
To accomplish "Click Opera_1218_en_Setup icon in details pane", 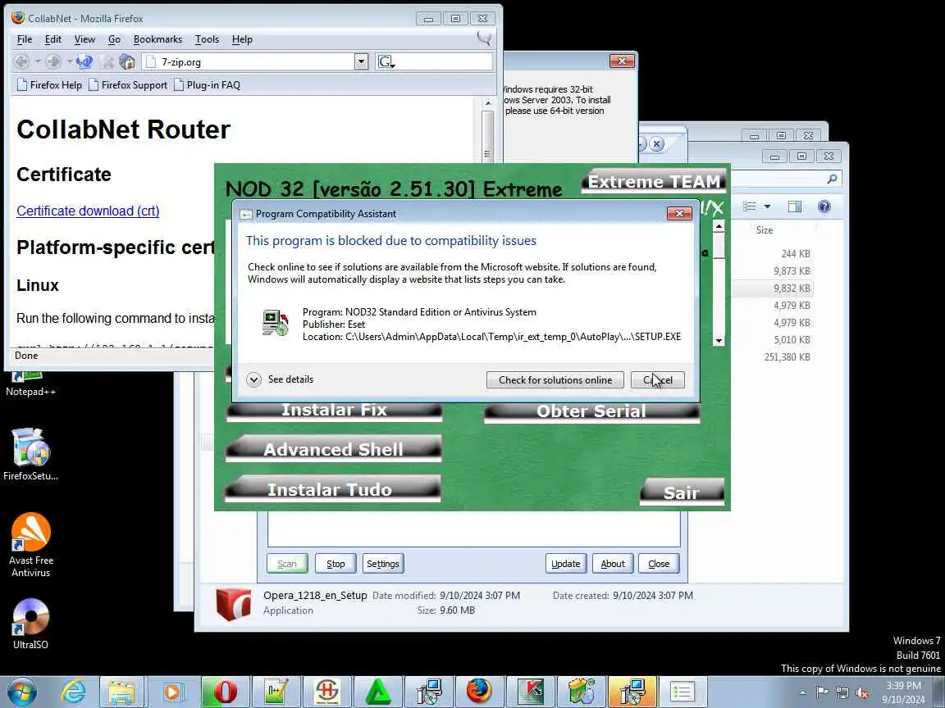I will (x=233, y=604).
